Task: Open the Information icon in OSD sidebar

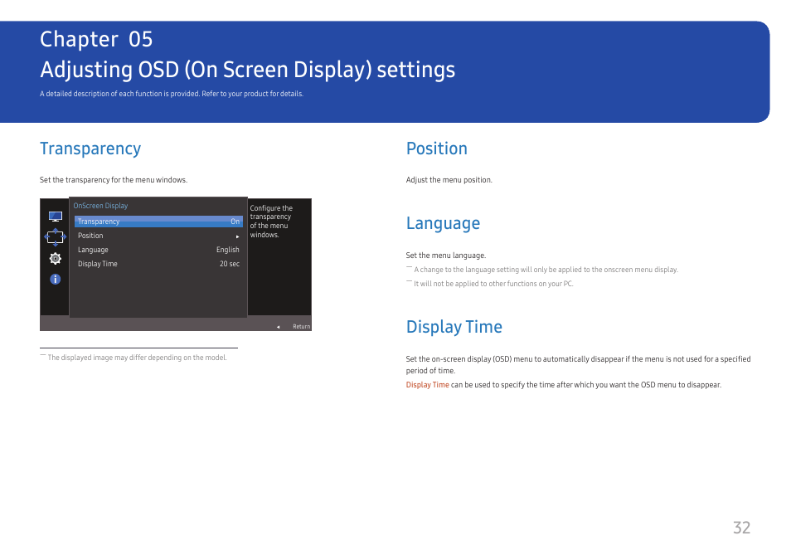Action: coord(56,280)
